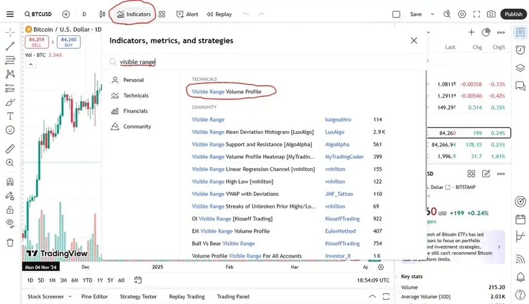Toggle magnet mode for drawings
The height and width of the screenshot is (304, 529).
[x=10, y=182]
